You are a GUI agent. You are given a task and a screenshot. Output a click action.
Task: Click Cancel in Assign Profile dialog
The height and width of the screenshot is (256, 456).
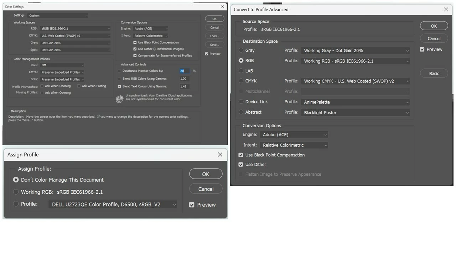click(x=206, y=189)
